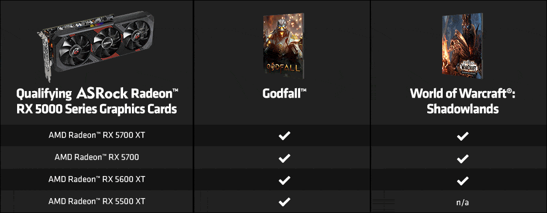Select the AMD Radeon RX 5600 XT row label

click(97, 179)
